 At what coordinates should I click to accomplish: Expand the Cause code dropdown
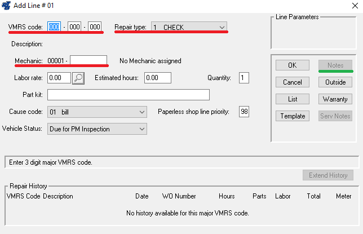97,112
